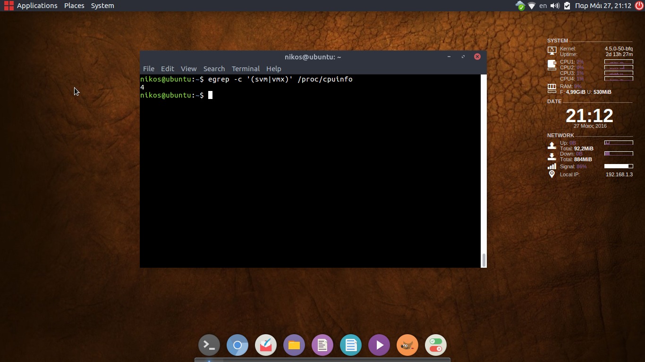
Task: Open the Terminal menu in menubar
Action: point(246,69)
